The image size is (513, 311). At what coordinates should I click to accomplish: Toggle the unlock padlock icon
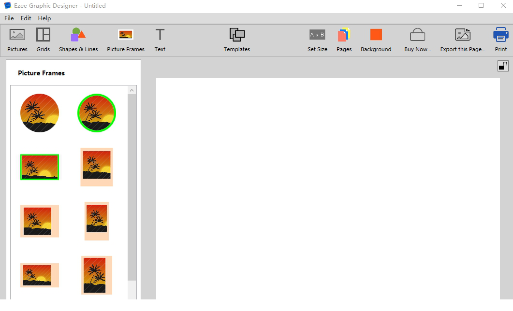(x=503, y=66)
